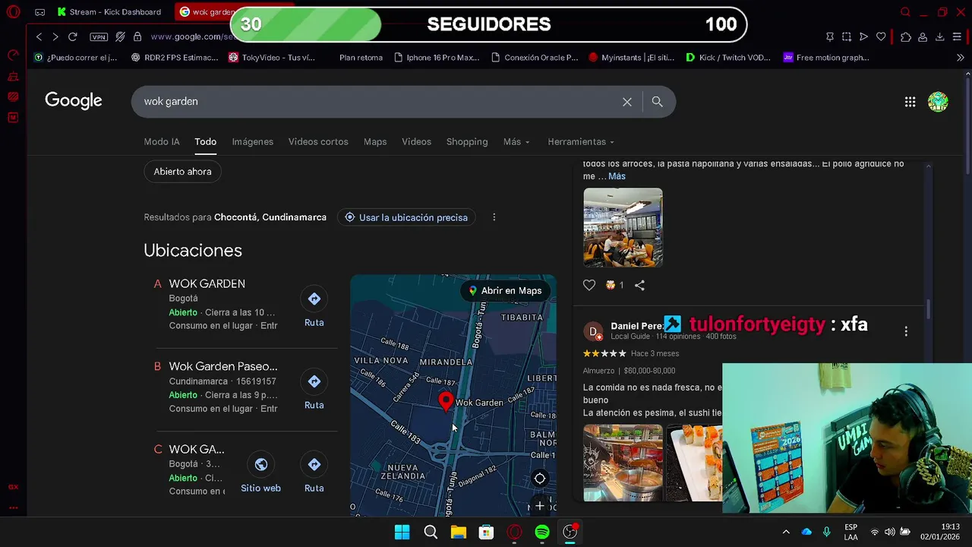Screen dimensions: 972x547
Task: Zoom in map with plus button
Action: tap(540, 506)
